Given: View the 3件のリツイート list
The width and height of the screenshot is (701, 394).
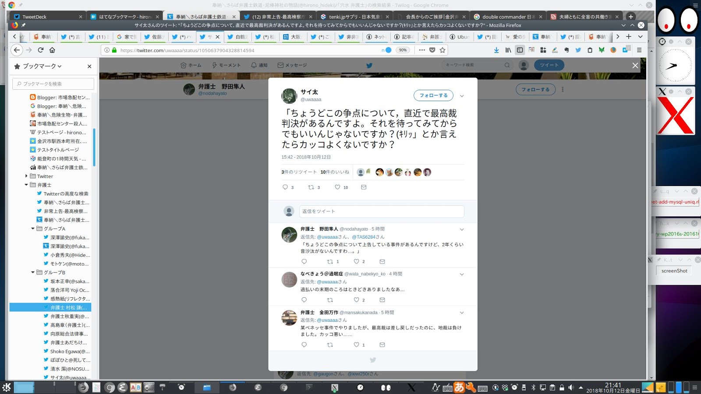Looking at the screenshot, I should pyautogui.click(x=299, y=172).
